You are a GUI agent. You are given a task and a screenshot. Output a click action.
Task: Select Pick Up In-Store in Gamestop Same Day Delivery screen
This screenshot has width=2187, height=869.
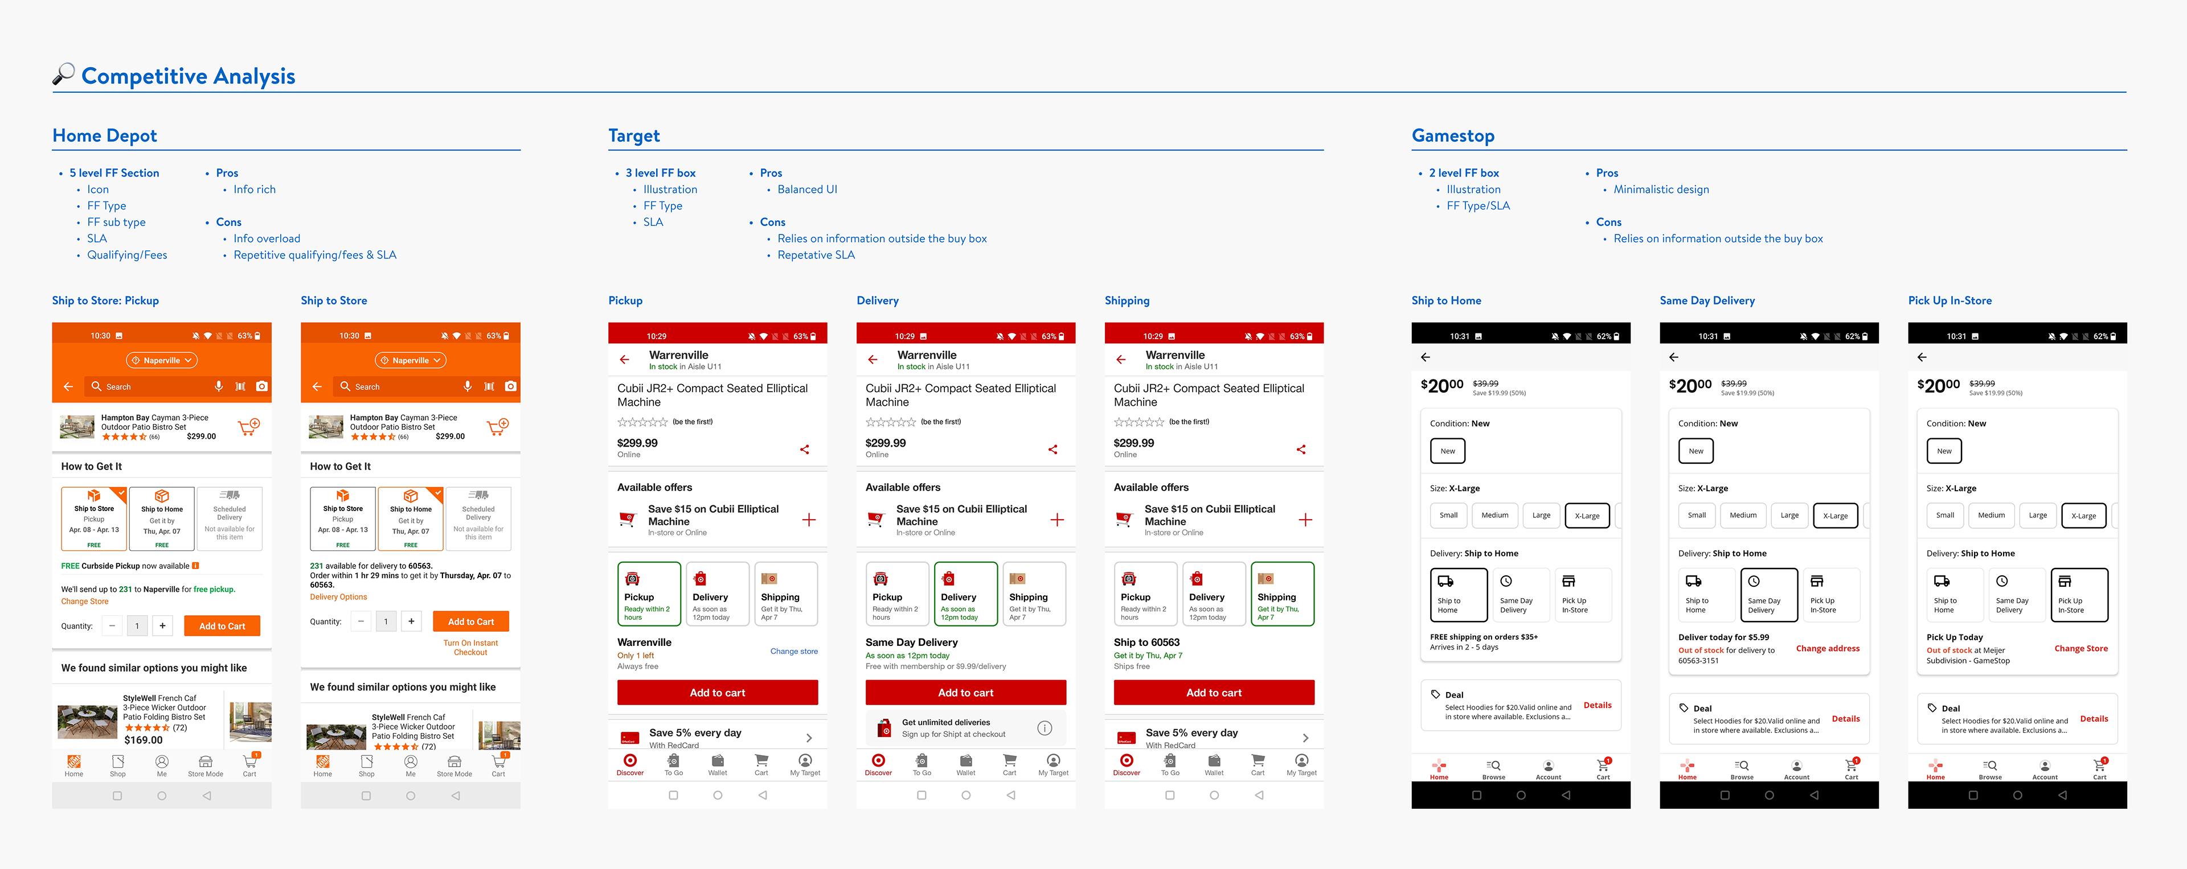(x=1831, y=595)
